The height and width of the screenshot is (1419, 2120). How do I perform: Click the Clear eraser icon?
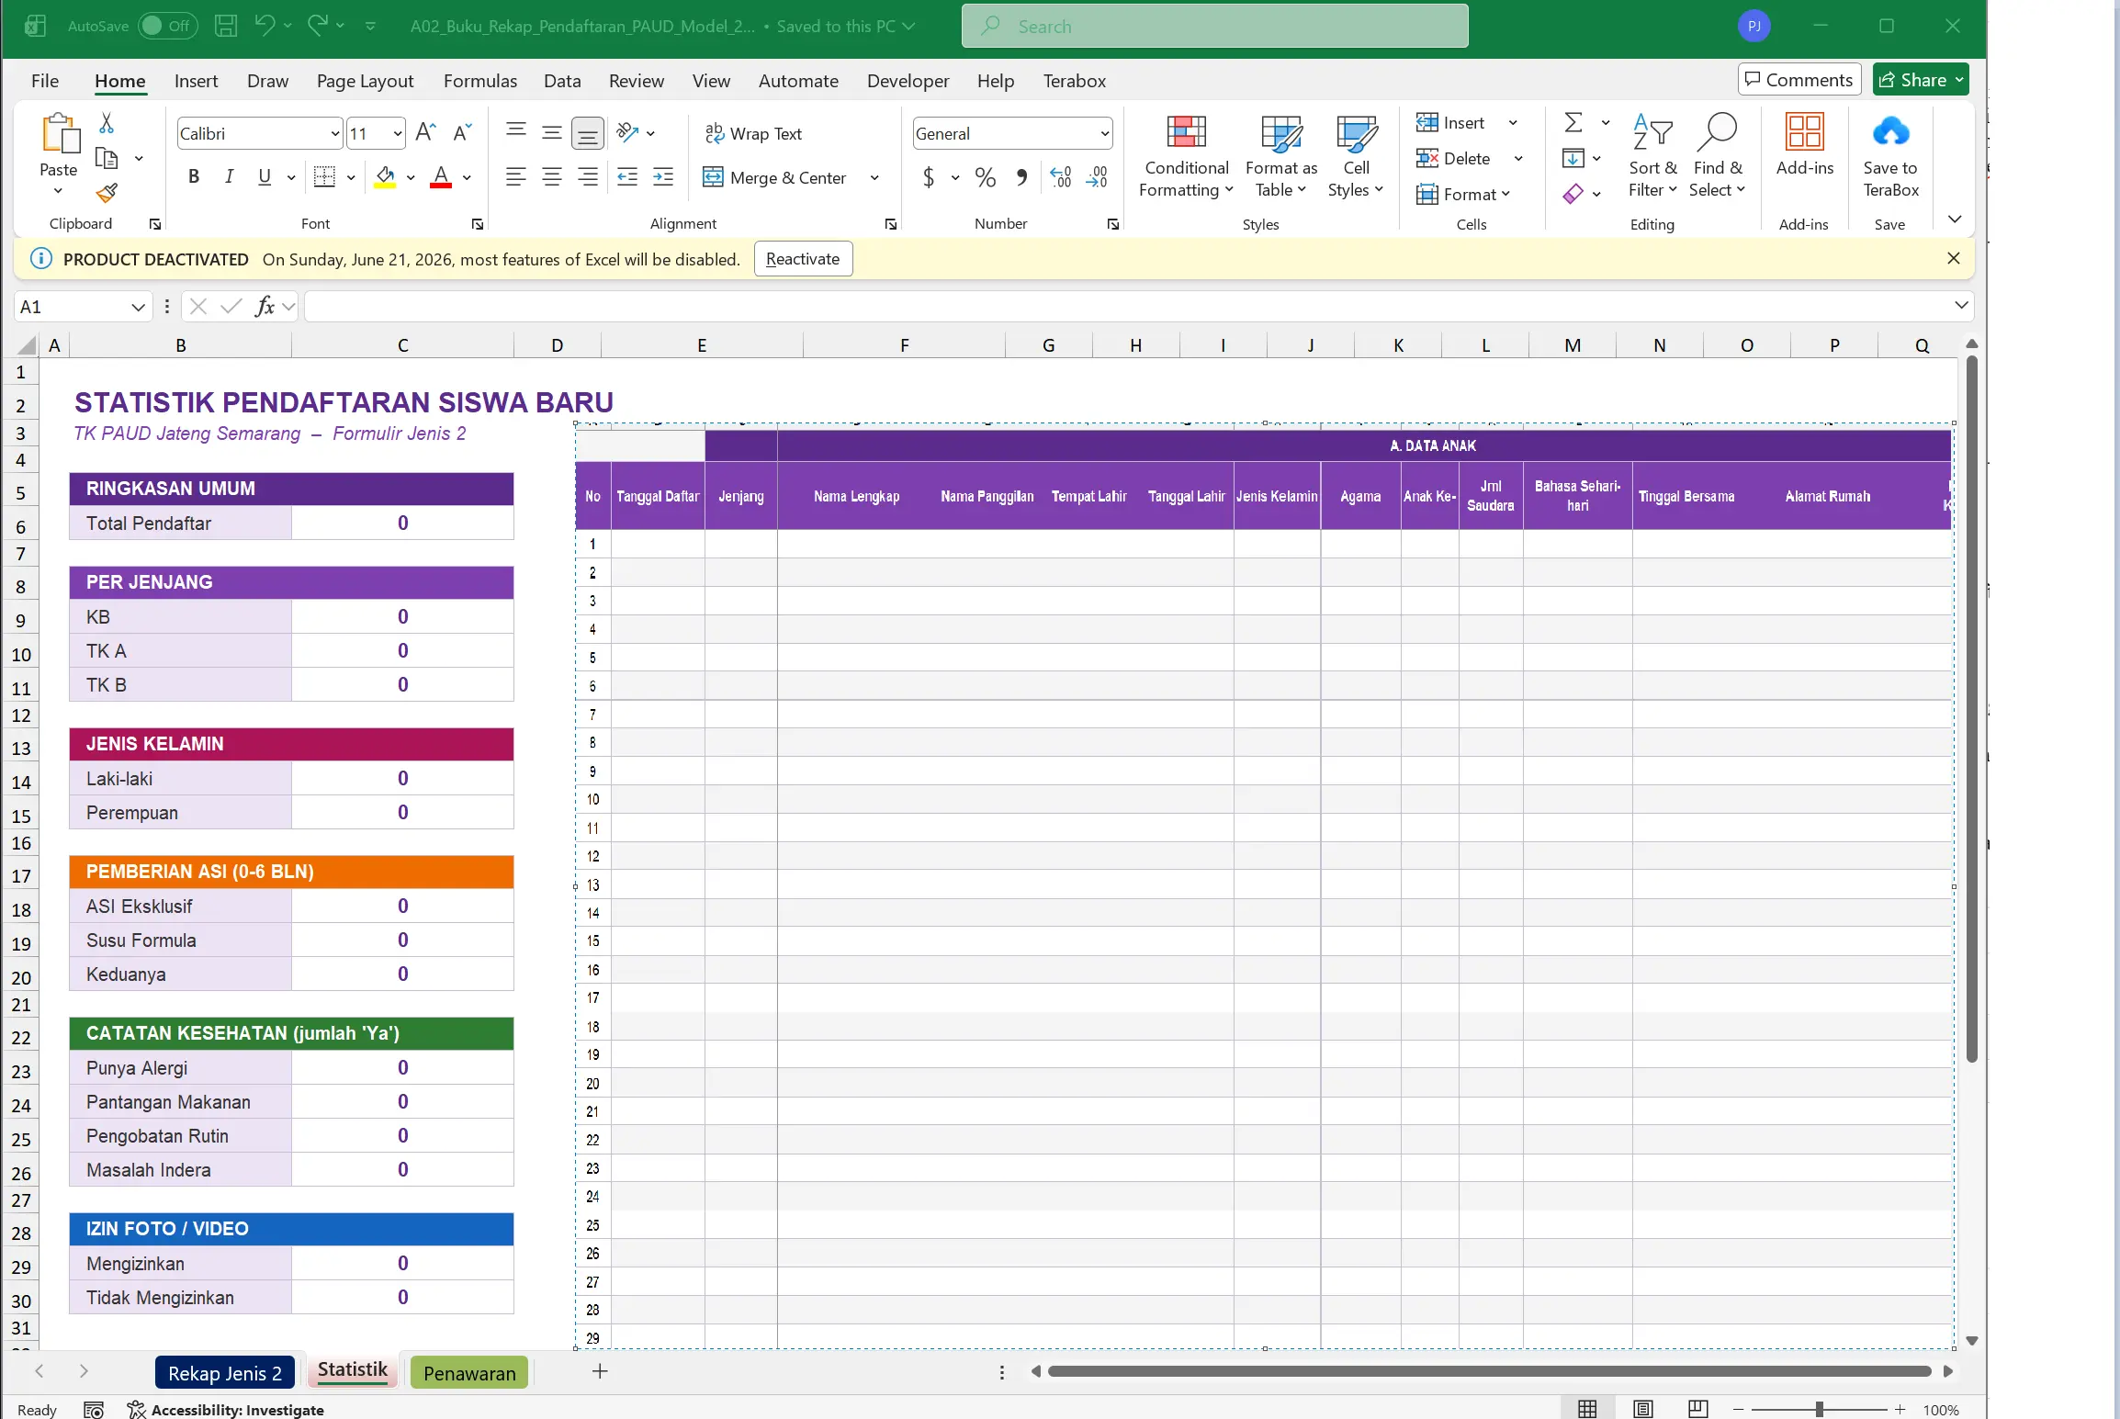pos(1573,194)
